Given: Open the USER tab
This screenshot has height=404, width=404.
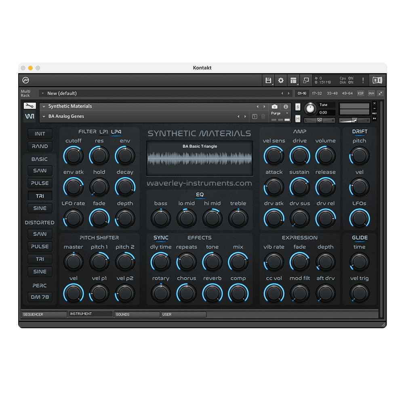Looking at the screenshot, I should click(183, 314).
